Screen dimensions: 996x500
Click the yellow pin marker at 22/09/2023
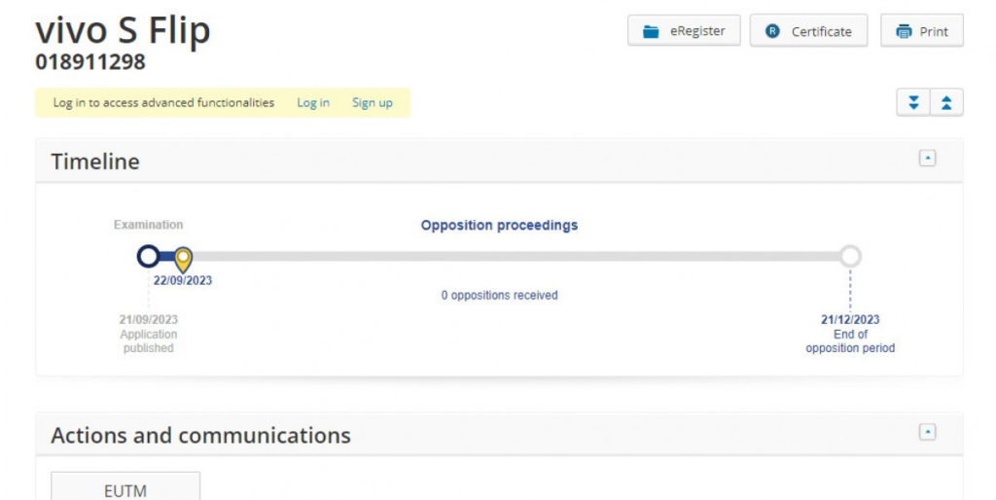point(183,259)
